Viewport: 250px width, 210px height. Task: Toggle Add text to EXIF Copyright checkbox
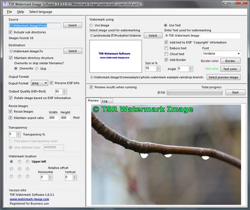[166, 43]
